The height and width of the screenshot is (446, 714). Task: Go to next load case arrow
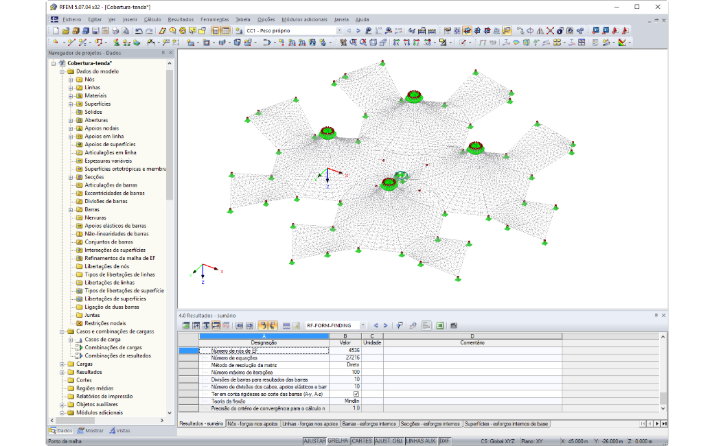pos(358,30)
